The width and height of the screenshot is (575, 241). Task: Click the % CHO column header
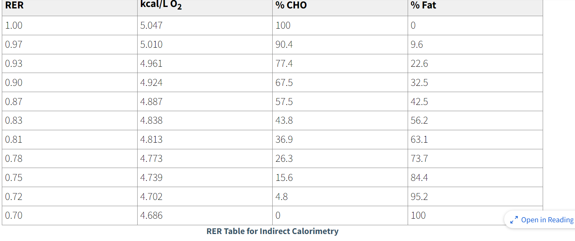pyautogui.click(x=291, y=6)
